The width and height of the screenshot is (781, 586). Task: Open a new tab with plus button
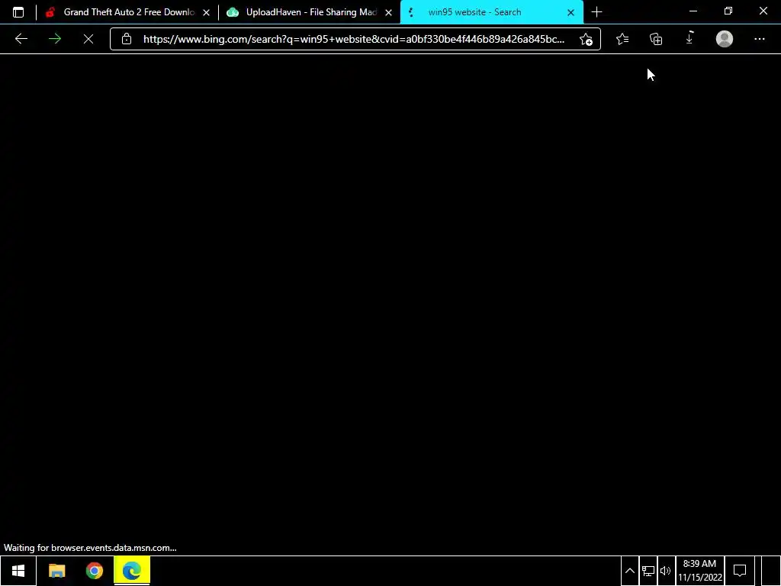coord(596,12)
